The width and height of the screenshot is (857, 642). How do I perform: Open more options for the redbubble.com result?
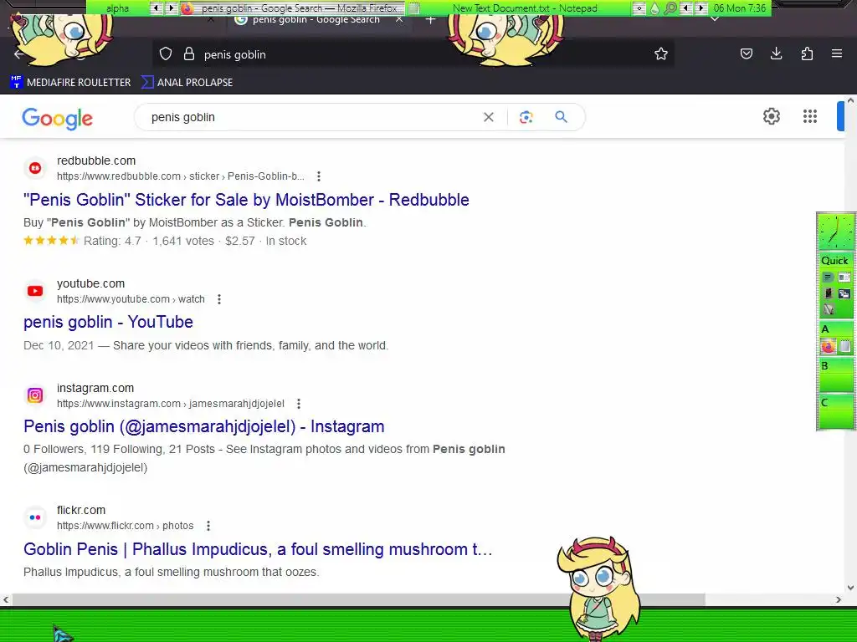[x=319, y=176]
